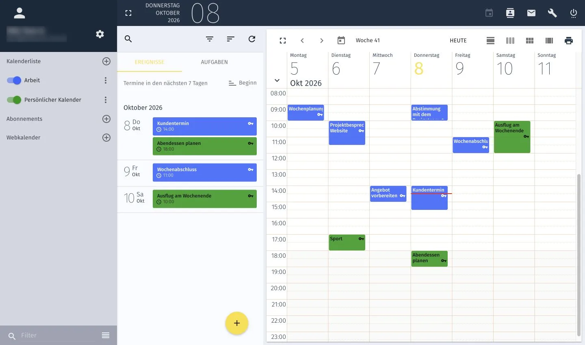Open the sort options icon
The width and height of the screenshot is (585, 345).
tap(231, 39)
